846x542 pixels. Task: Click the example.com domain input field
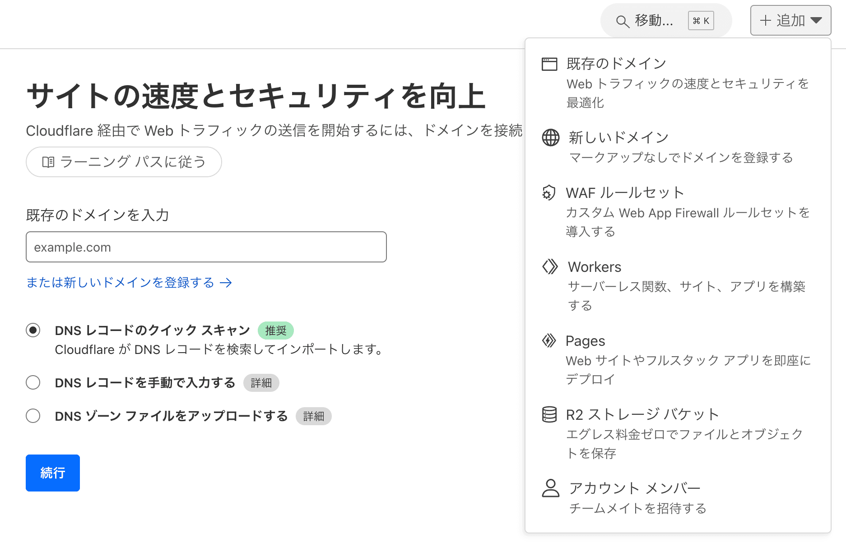[x=206, y=247]
